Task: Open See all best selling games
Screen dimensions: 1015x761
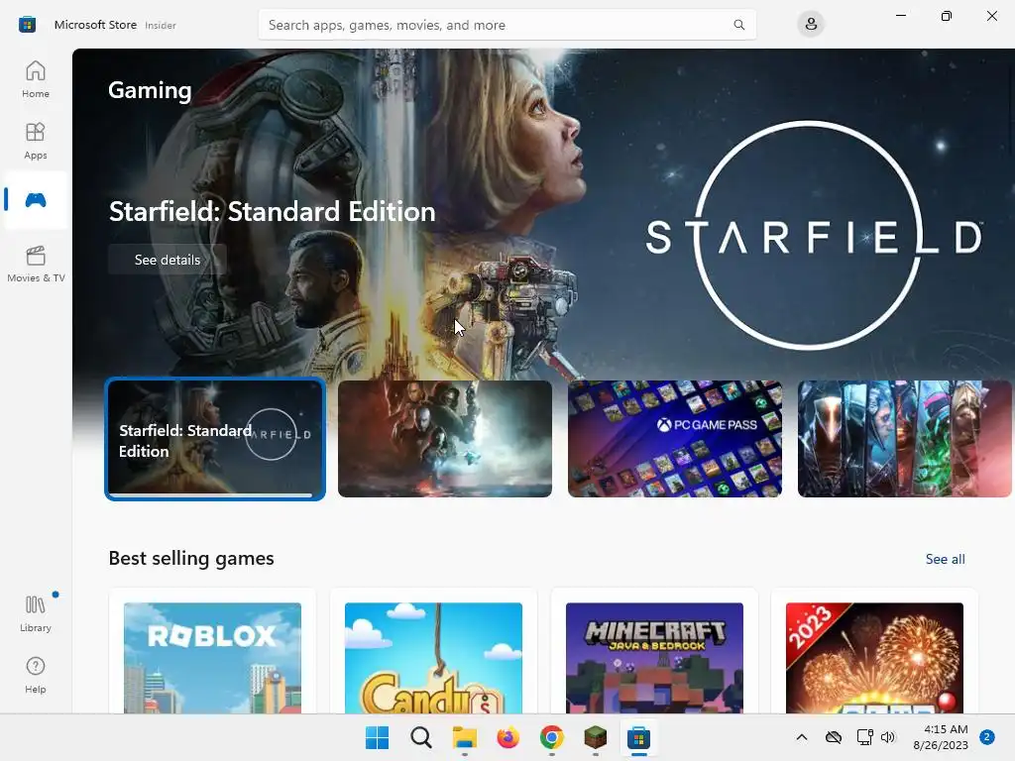Action: click(x=945, y=559)
